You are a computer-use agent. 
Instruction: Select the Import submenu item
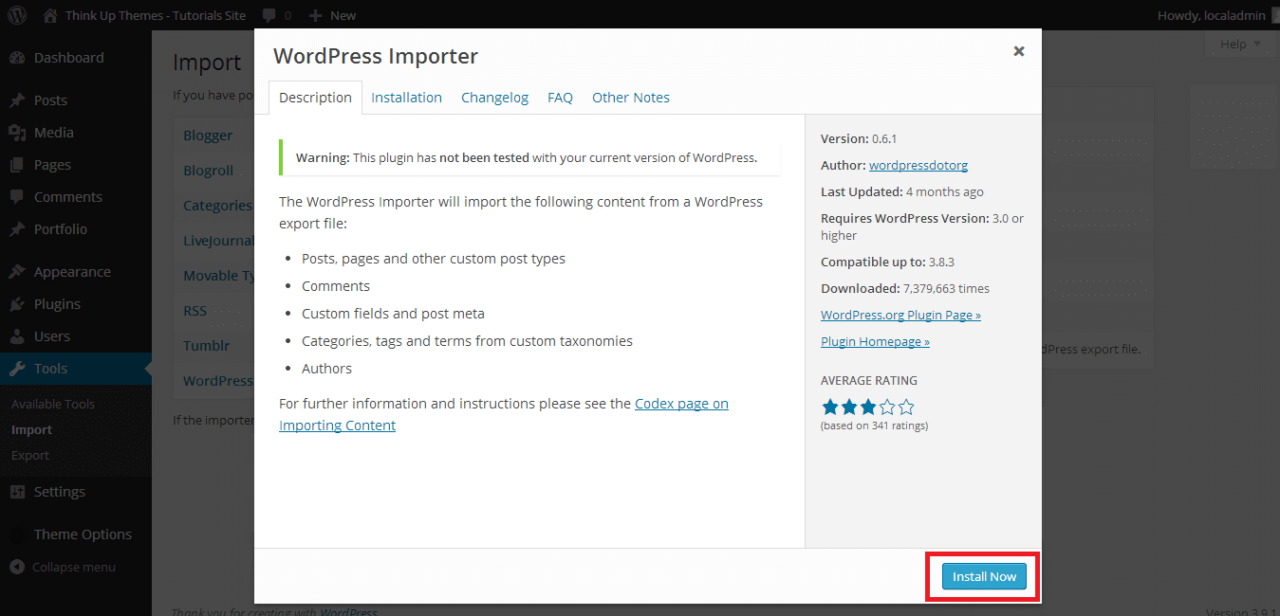click(31, 429)
